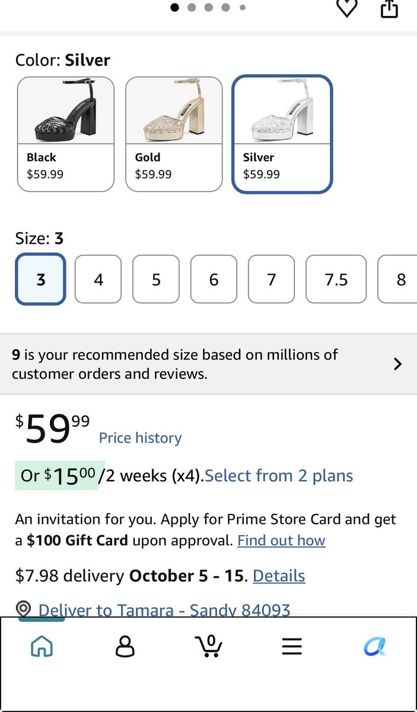The width and height of the screenshot is (417, 712).
Task: Open Select from 2 plans options
Action: coord(279,476)
